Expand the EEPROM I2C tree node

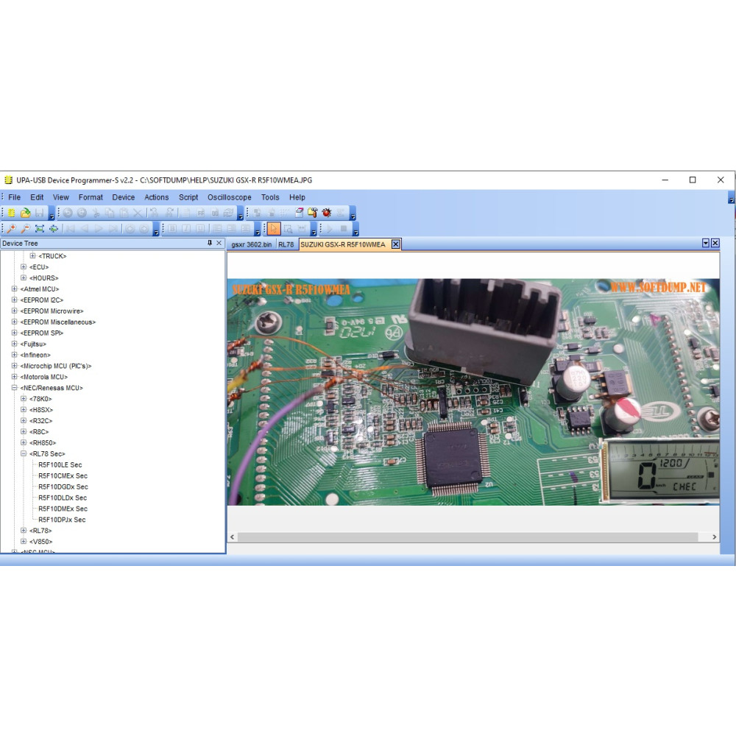[14, 300]
